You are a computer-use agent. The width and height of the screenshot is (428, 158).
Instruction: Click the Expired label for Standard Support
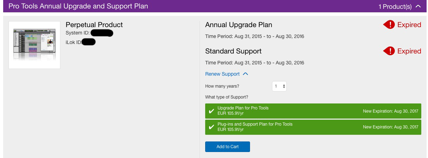409,51
